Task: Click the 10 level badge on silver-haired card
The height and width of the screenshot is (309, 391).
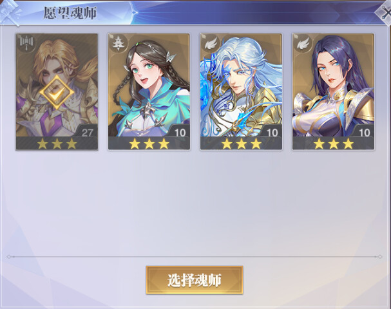Action: 272,133
